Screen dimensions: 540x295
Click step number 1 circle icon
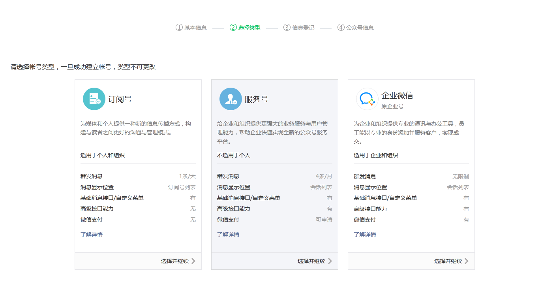179,28
